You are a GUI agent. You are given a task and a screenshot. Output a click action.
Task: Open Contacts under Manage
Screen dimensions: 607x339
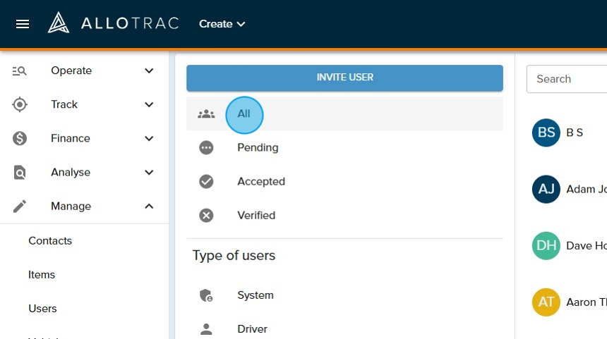50,241
